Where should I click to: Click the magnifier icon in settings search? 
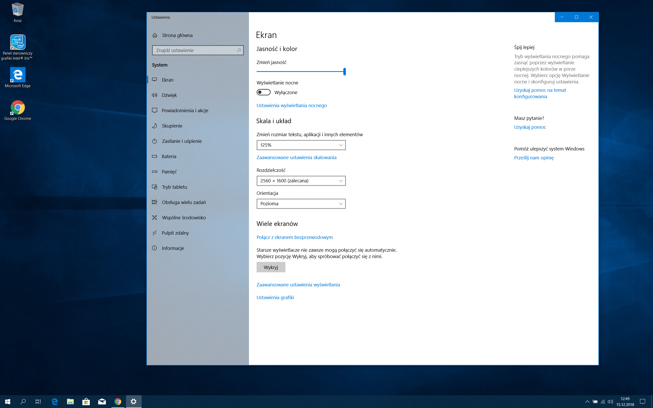point(239,50)
